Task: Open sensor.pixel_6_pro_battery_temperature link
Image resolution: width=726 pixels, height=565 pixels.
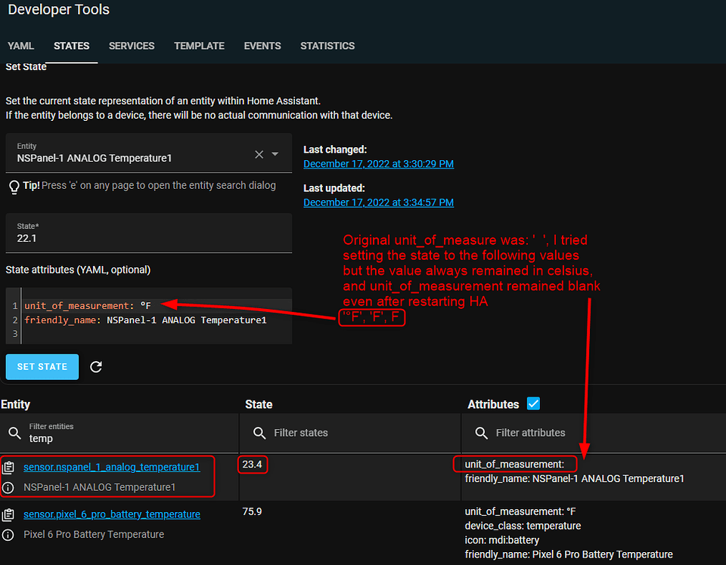Action: point(111,514)
